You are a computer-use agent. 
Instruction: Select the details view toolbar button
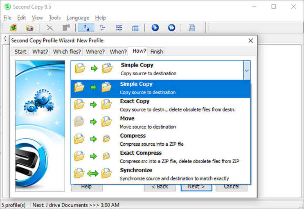(135, 28)
